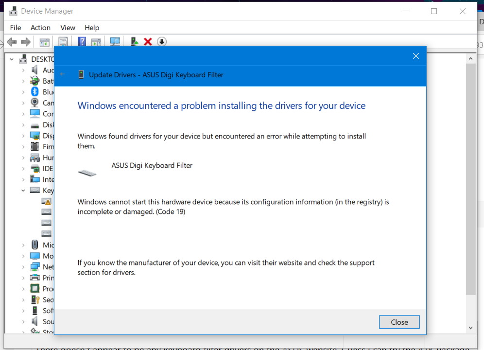Click the Show/Hide Action Pane toolbar icon
This screenshot has width=484, height=350.
coord(96,42)
